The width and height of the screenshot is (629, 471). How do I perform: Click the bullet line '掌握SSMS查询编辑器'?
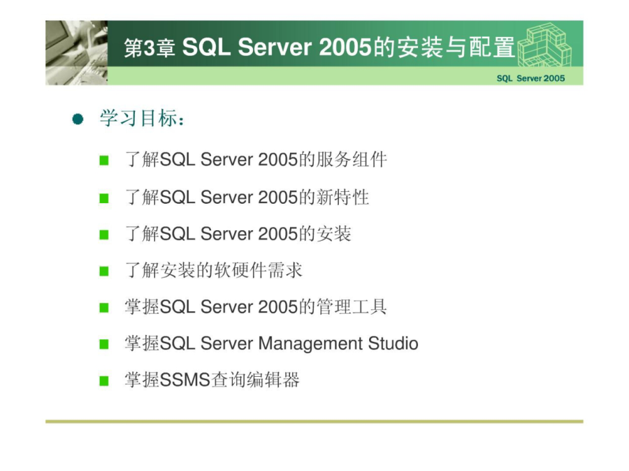tap(212, 380)
